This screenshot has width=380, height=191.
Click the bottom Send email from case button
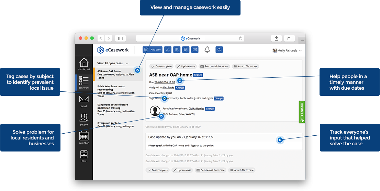click(x=211, y=170)
